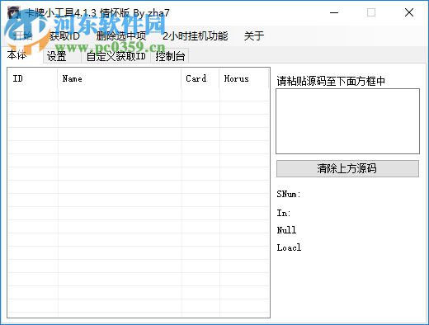The height and width of the screenshot is (325, 429).
Task: Select the Card column header
Action: (x=200, y=78)
